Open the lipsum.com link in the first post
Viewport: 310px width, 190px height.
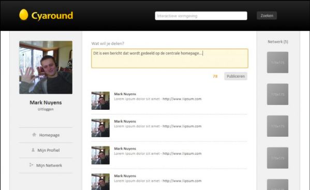click(182, 99)
